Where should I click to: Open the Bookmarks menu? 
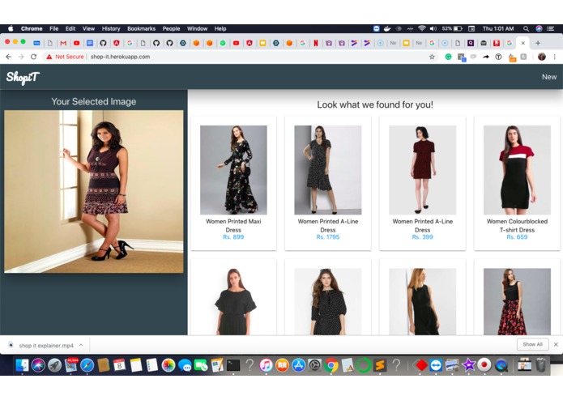click(142, 28)
